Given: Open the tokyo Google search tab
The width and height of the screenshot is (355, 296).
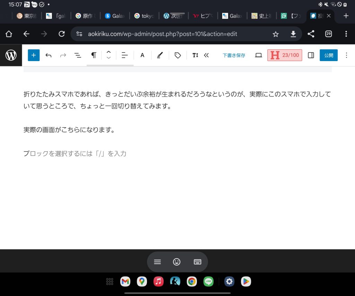Looking at the screenshot, I should [x=144, y=16].
